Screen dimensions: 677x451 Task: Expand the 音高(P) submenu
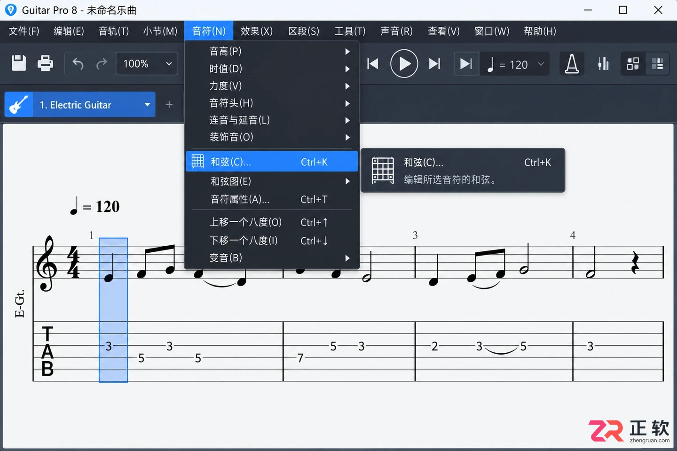tap(272, 51)
